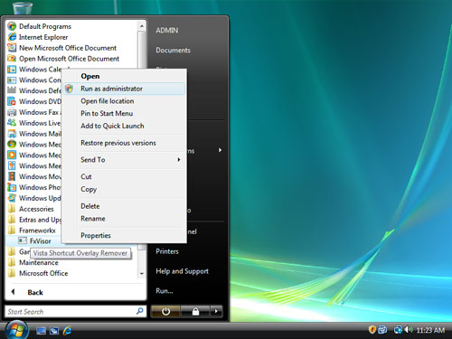Image resolution: width=452 pixels, height=339 pixels.
Task: Expand the Microsoft Office folder
Action: (x=38, y=273)
